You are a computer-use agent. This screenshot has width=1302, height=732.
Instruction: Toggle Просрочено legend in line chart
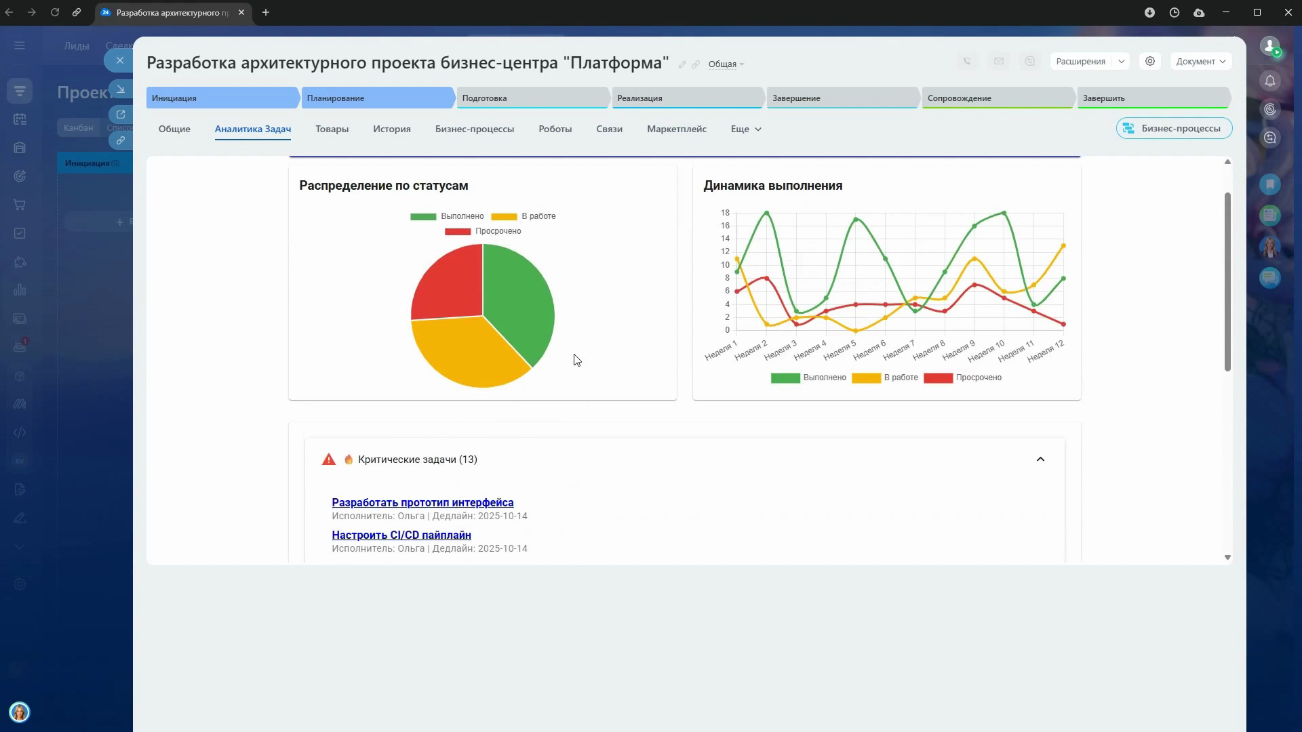click(962, 378)
